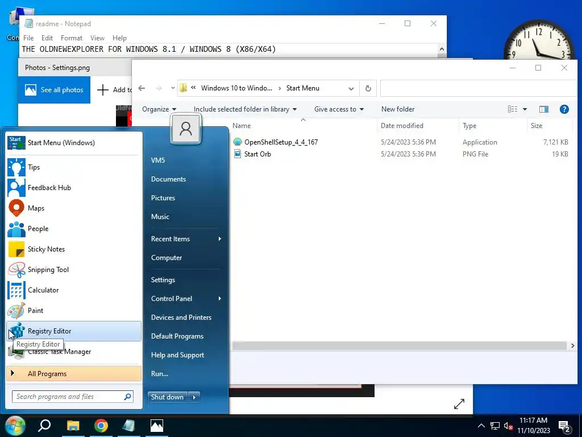Viewport: 582px width, 437px height.
Task: Click the muted volume tray icon
Action: [508, 426]
